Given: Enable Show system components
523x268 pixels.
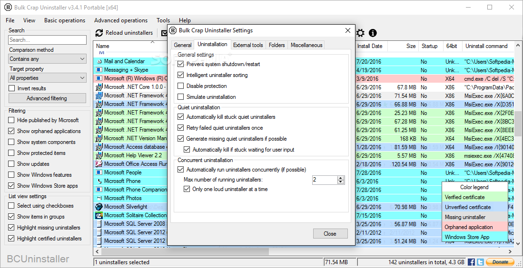Looking at the screenshot, I should 11,142.
